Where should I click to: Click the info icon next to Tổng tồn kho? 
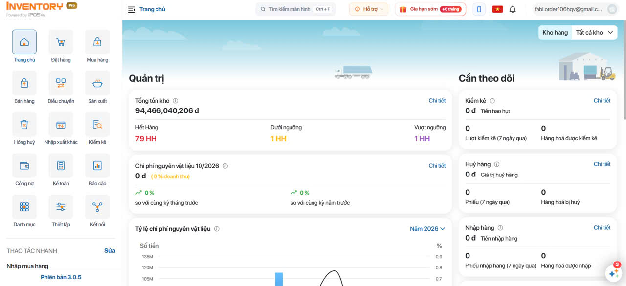point(175,101)
